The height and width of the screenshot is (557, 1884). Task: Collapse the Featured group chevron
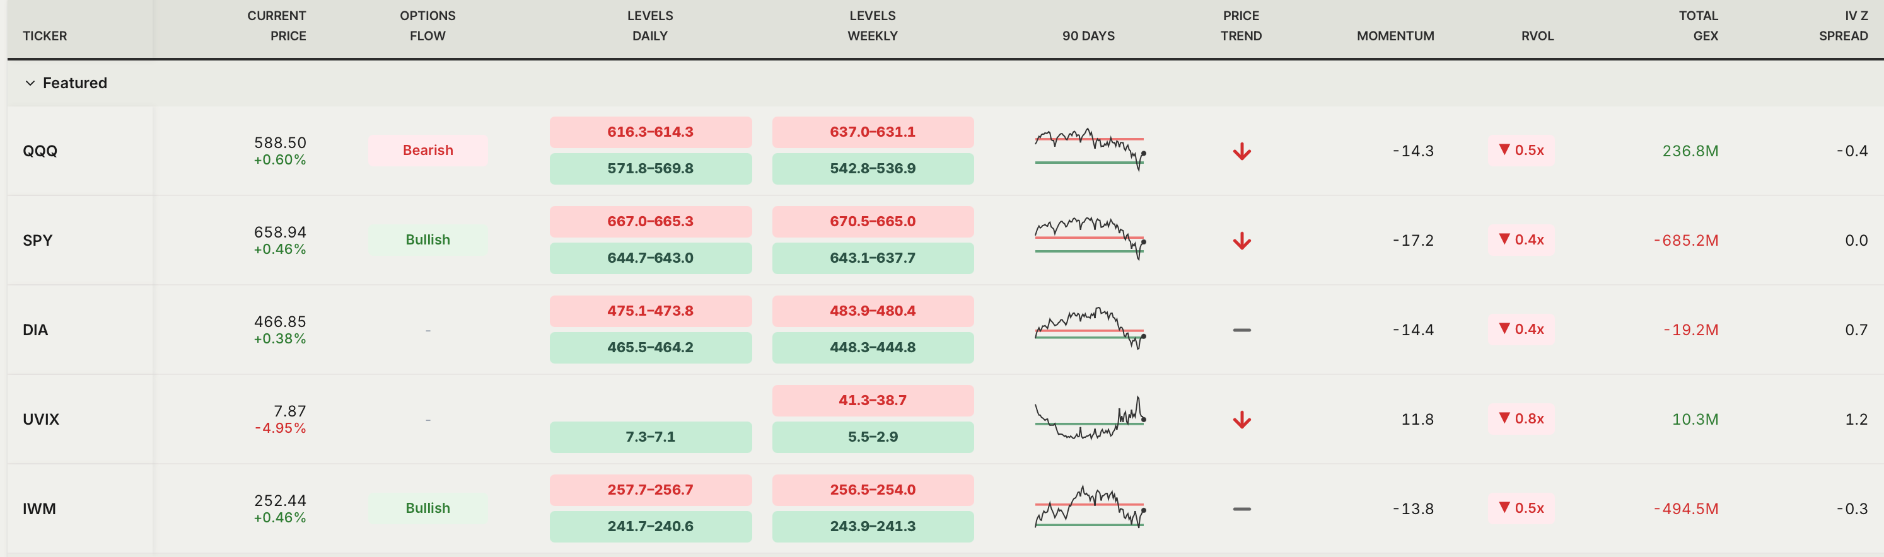(x=30, y=83)
